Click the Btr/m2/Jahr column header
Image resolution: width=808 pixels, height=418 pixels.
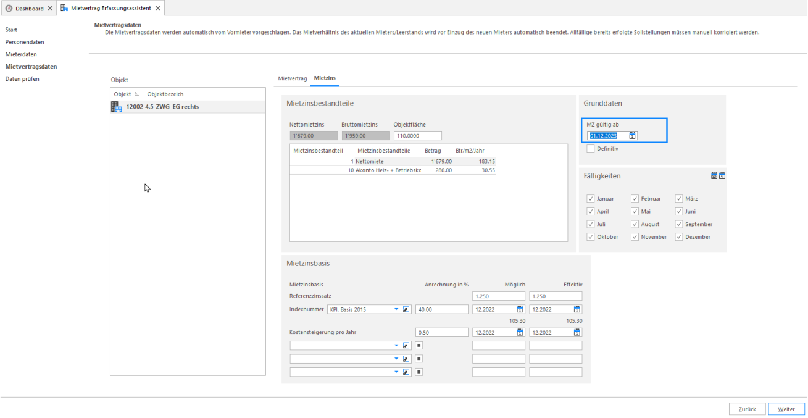tap(469, 150)
